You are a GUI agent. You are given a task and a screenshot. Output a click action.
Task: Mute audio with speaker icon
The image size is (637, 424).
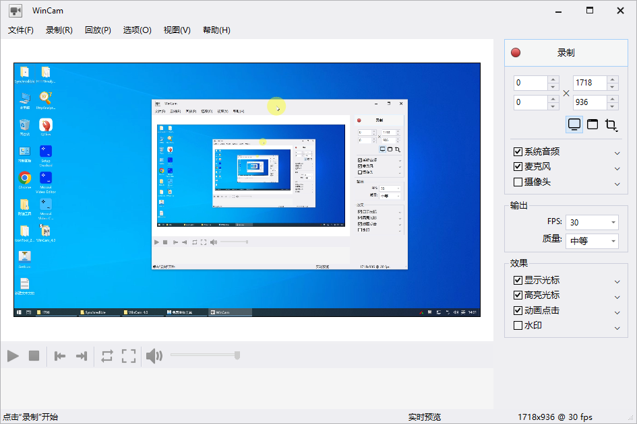point(154,356)
